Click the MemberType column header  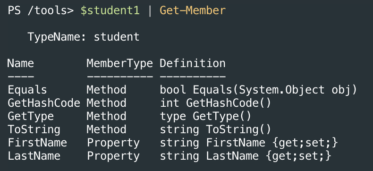click(x=119, y=63)
